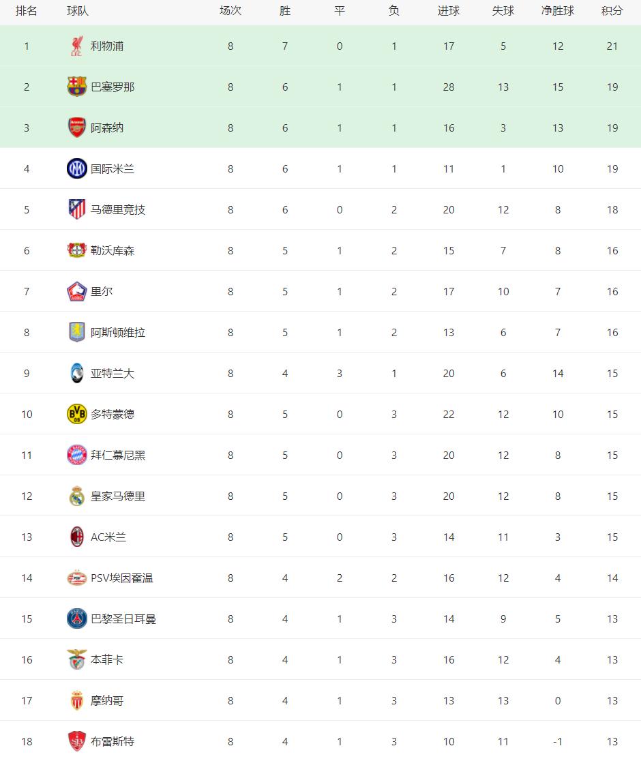This screenshot has height=761, width=641.
Task: Click the Inter Milan club crest
Action: click(76, 169)
